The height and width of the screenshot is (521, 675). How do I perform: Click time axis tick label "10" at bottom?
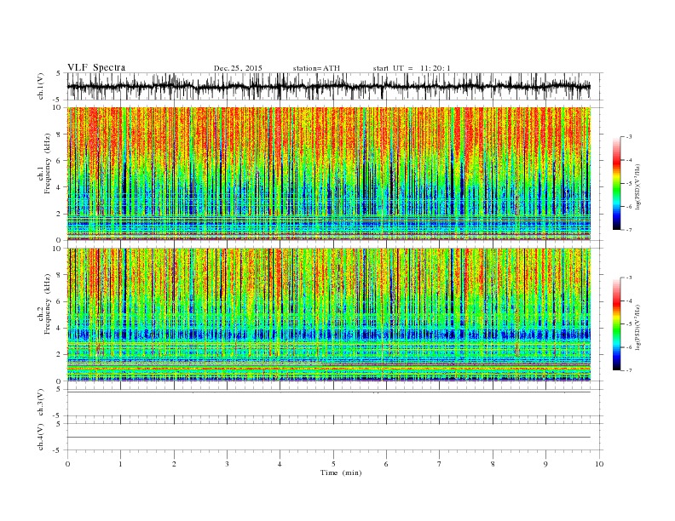[x=599, y=464]
